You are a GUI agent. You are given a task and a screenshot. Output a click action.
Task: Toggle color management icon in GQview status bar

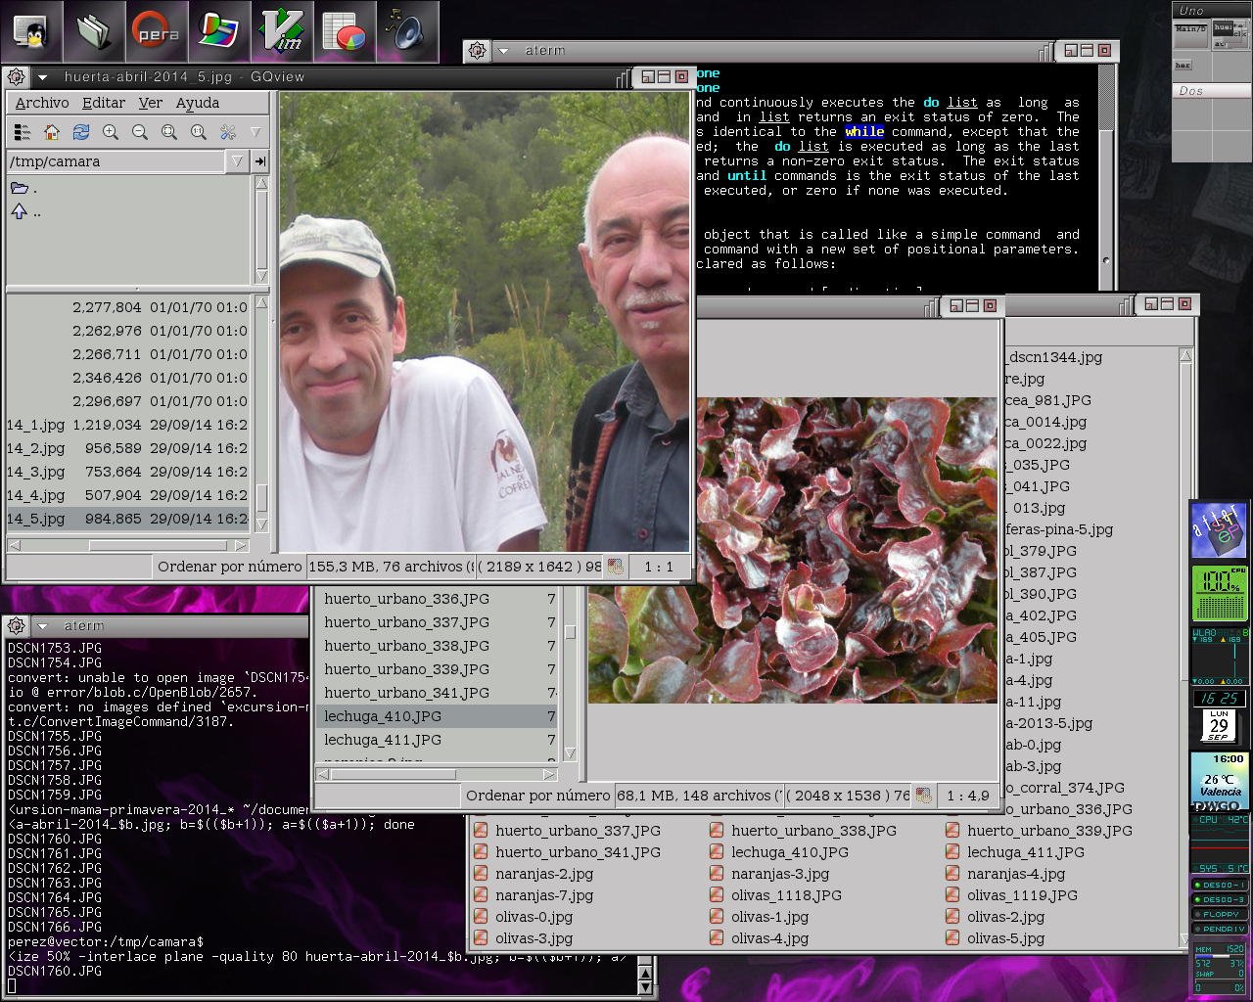click(615, 567)
